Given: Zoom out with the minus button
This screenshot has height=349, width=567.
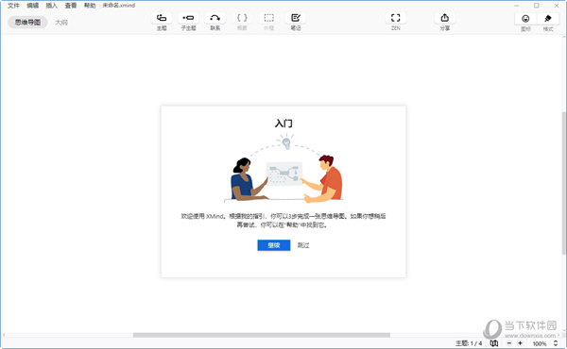Looking at the screenshot, I should click(x=509, y=343).
